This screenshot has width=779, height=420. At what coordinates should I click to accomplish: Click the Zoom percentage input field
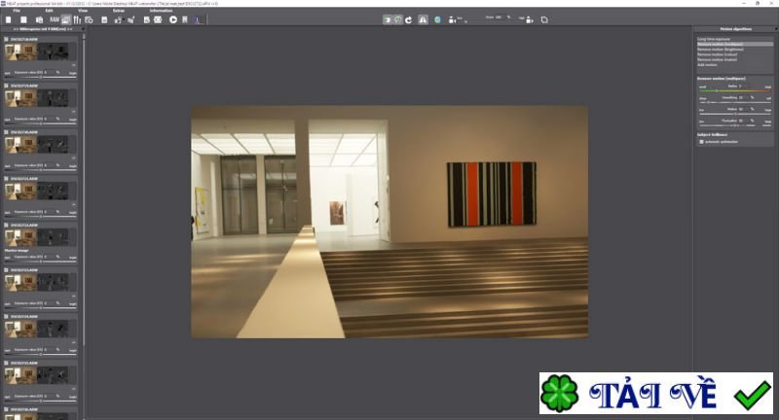[x=499, y=17]
